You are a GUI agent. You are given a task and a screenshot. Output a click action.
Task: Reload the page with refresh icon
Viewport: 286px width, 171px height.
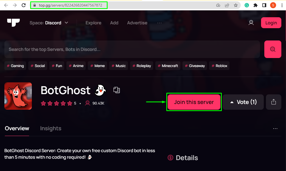coord(24,5)
